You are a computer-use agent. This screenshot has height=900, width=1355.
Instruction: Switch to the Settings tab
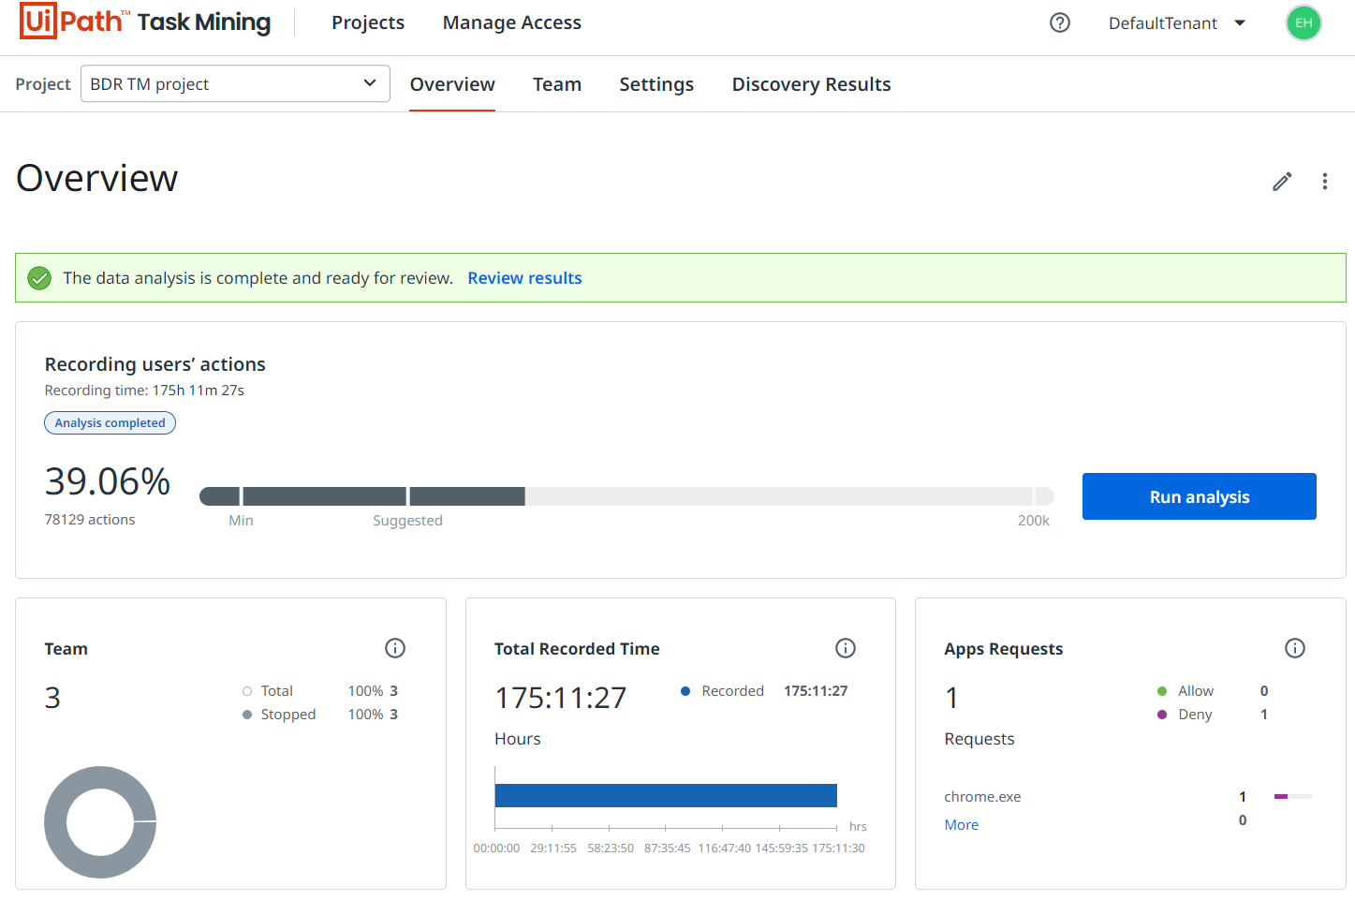(655, 84)
